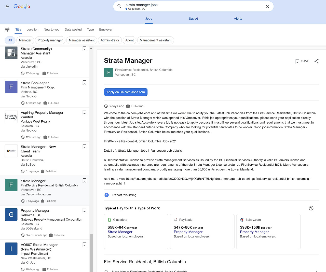Click the job list scrollbar thumb
The image size is (326, 272).
(91, 253)
